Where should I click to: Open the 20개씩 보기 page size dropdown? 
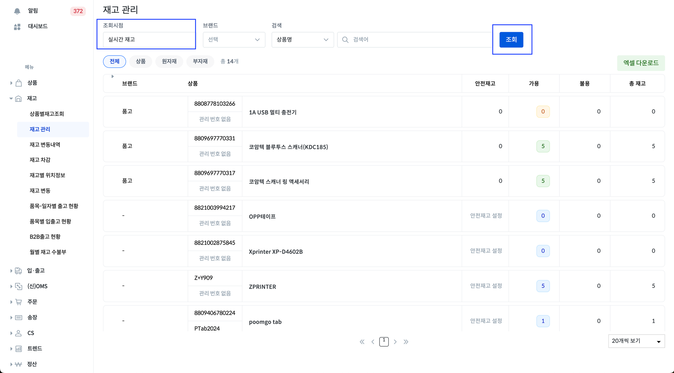(636, 341)
